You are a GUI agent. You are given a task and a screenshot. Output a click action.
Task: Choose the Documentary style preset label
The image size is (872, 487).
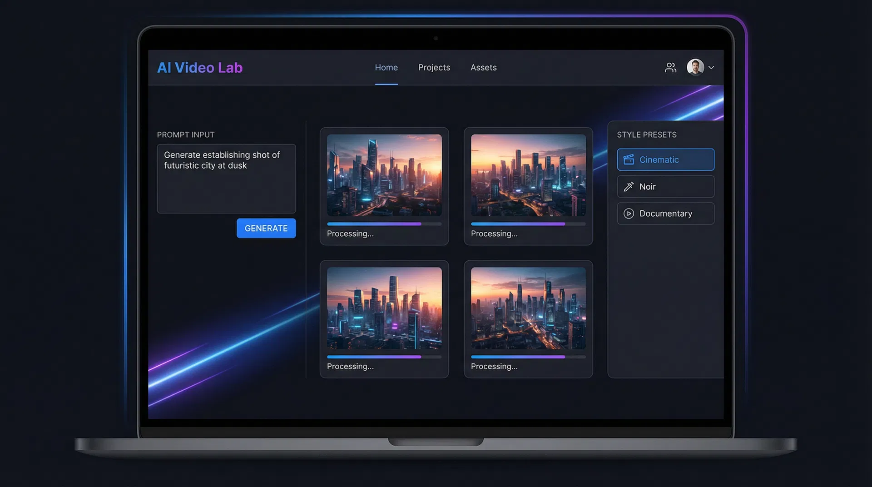(x=665, y=214)
